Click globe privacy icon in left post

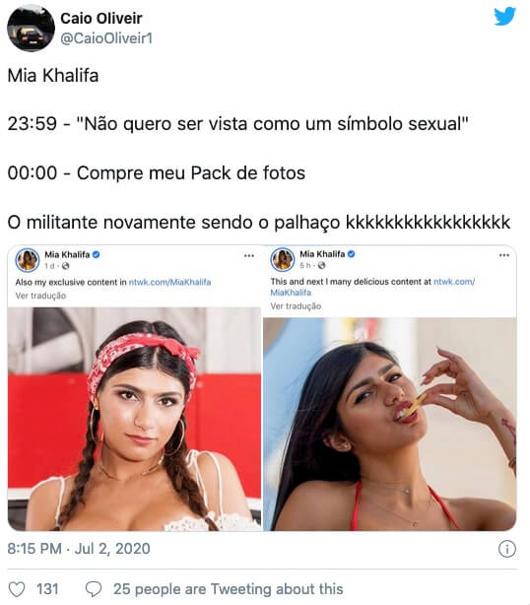tap(66, 266)
